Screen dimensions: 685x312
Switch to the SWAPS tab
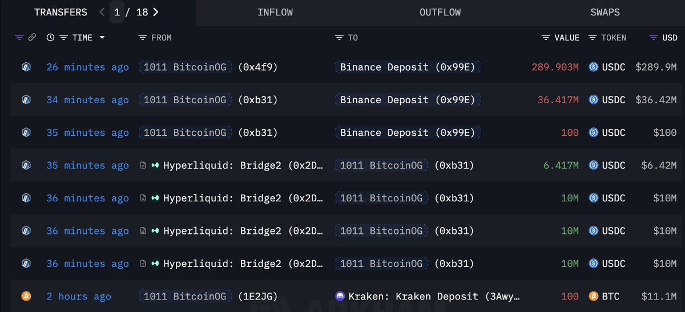(x=605, y=12)
